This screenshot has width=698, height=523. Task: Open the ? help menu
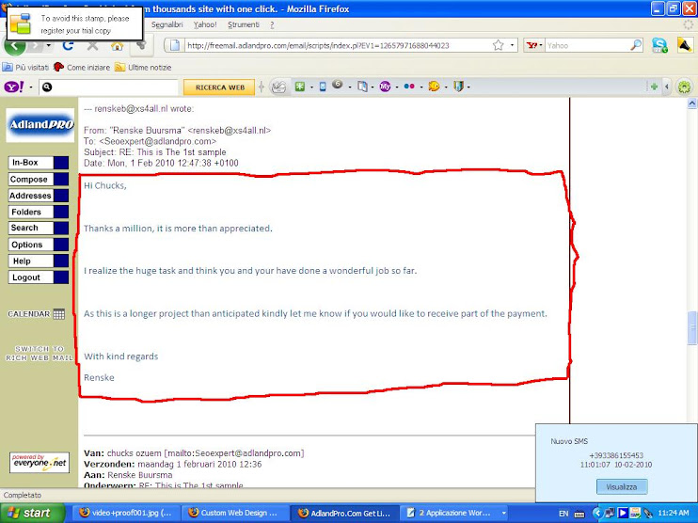click(x=272, y=24)
